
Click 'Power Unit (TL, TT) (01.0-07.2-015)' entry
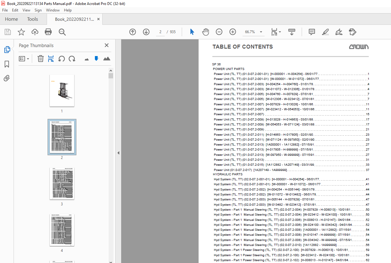pos(291,165)
